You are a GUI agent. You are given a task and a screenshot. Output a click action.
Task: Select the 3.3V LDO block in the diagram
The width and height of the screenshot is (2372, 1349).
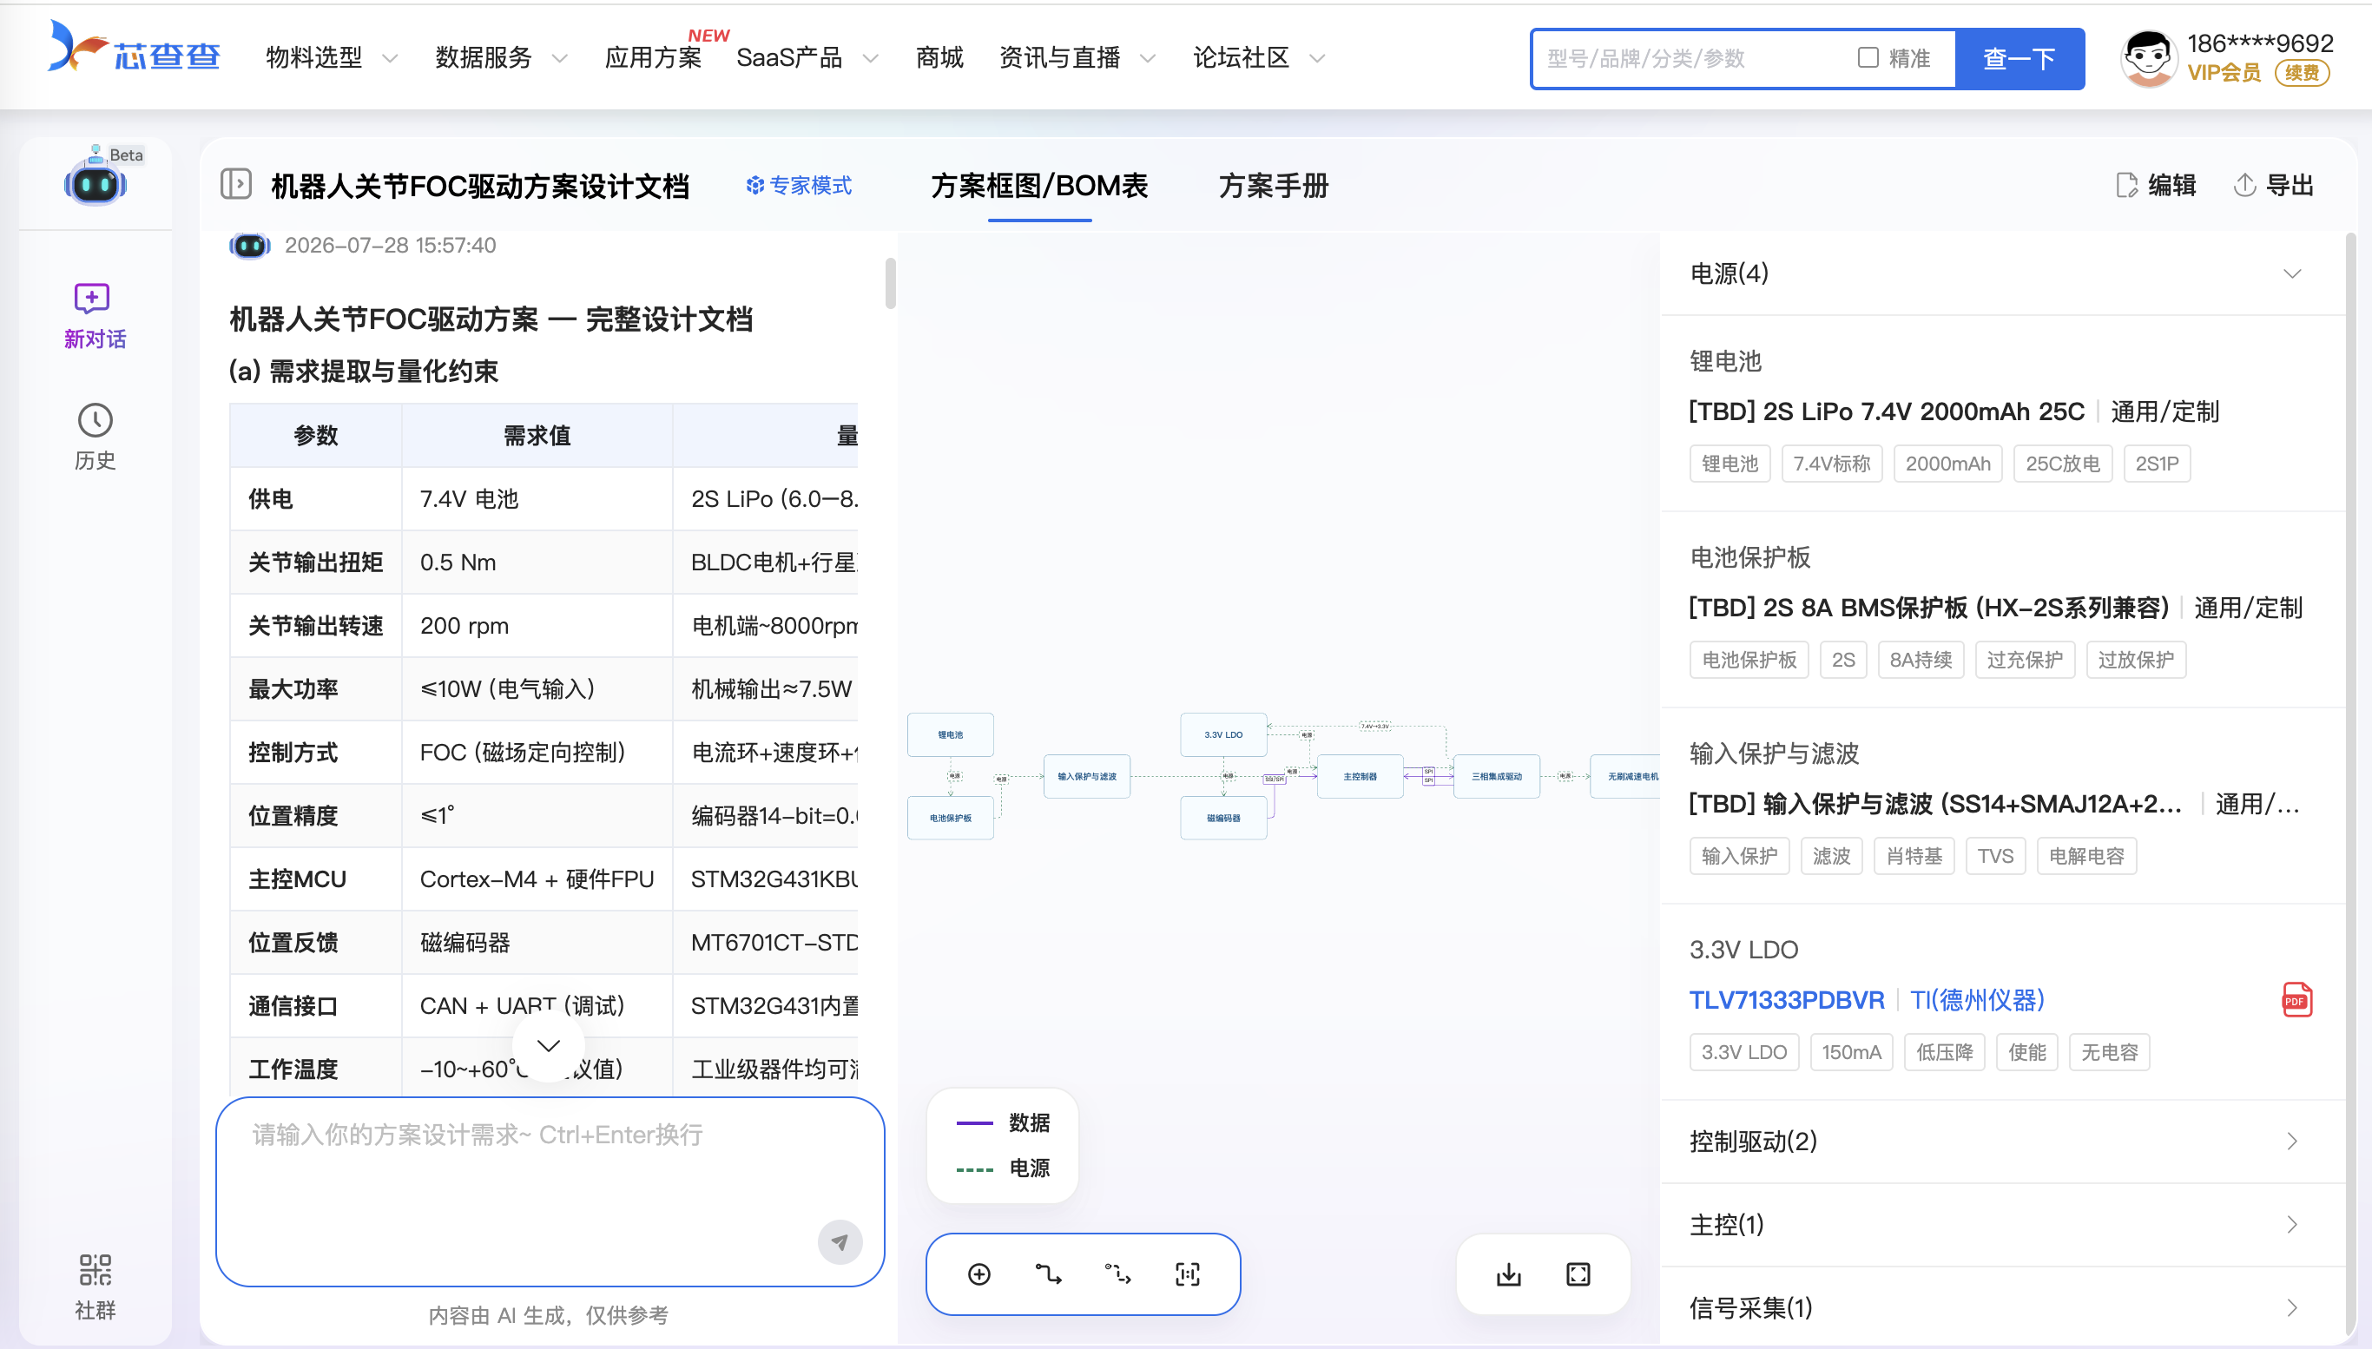click(x=1223, y=734)
